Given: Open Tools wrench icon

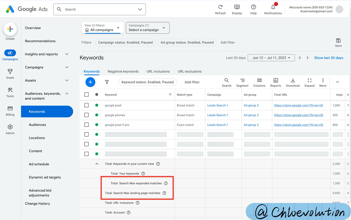Looking at the screenshot, I should coord(10,90).
